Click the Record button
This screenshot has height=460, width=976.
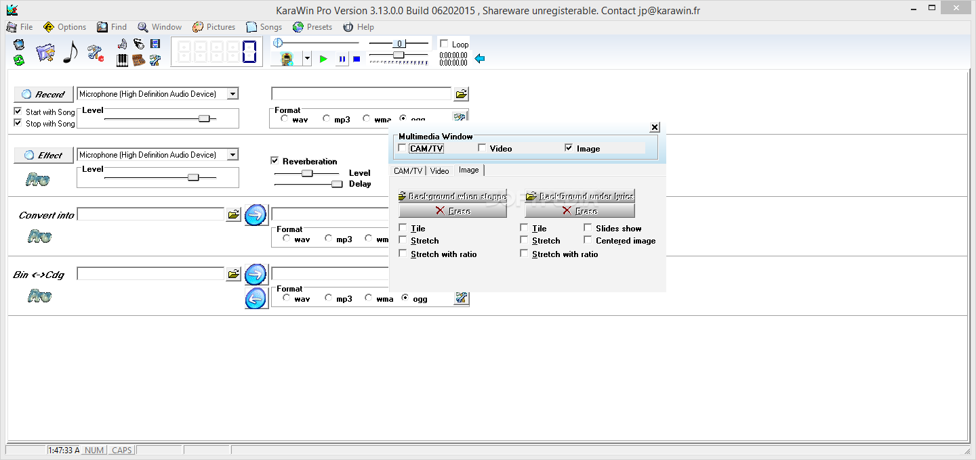coord(44,94)
